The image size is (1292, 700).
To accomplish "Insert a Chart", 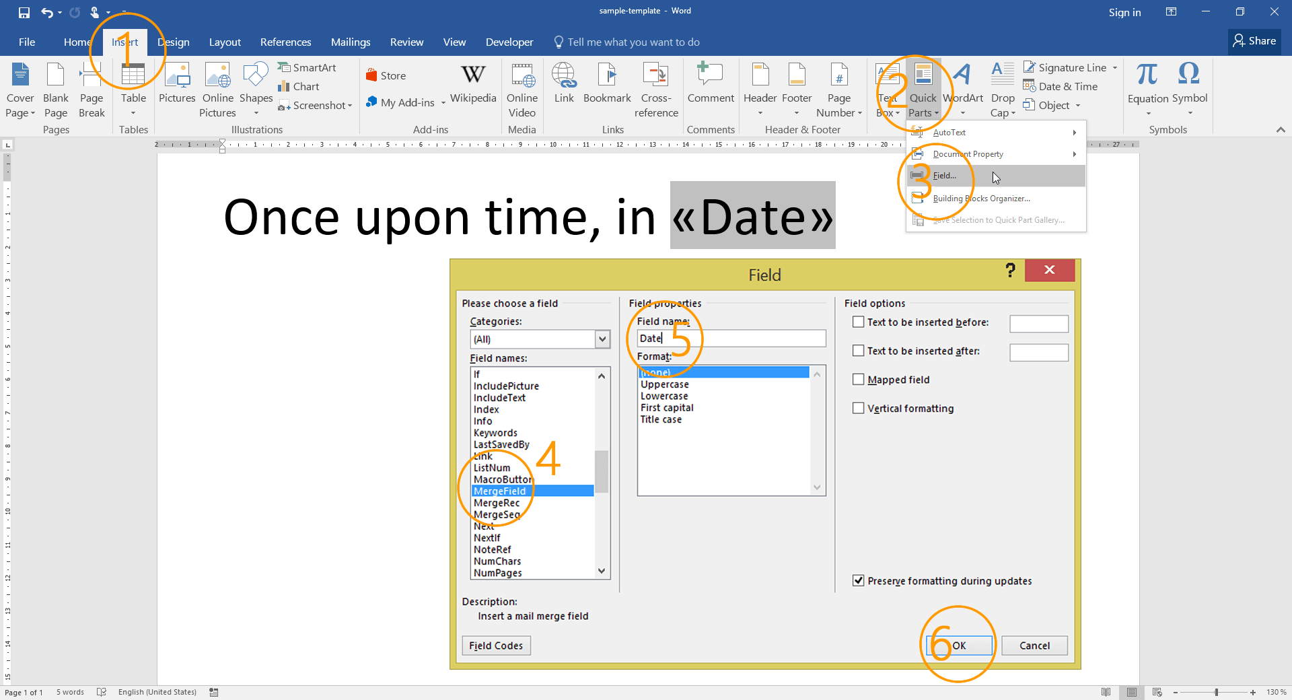I will point(299,86).
